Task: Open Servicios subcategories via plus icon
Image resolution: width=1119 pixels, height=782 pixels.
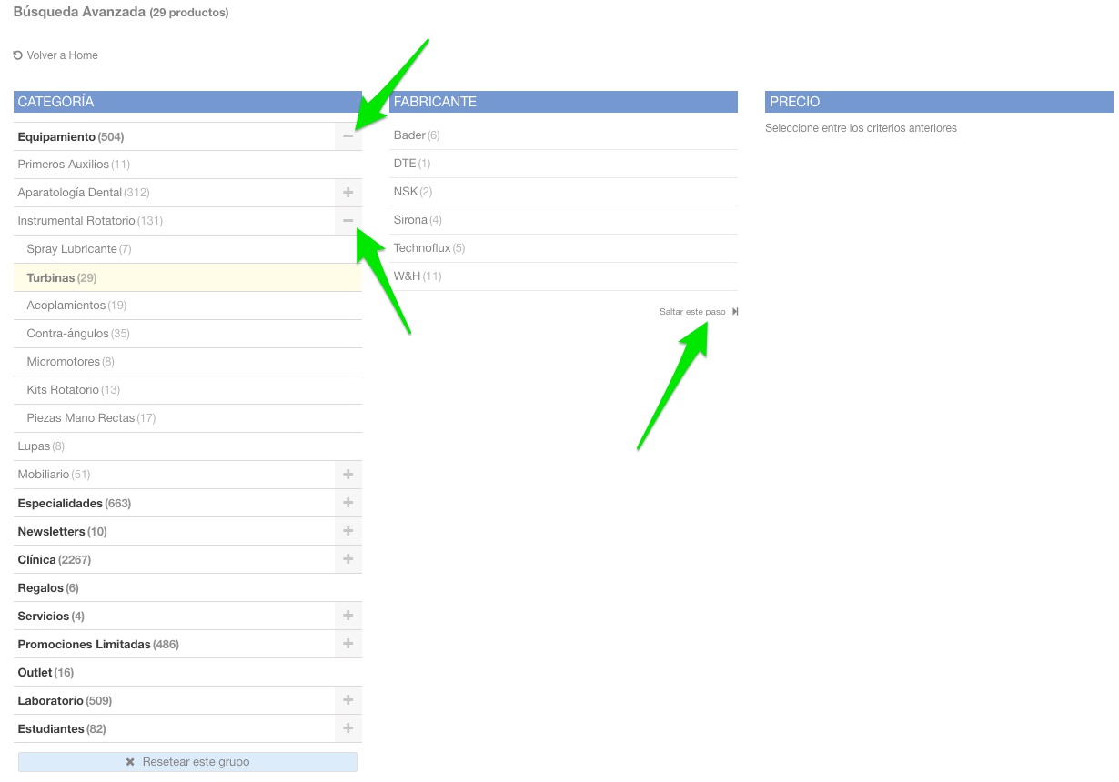Action: pos(348,616)
